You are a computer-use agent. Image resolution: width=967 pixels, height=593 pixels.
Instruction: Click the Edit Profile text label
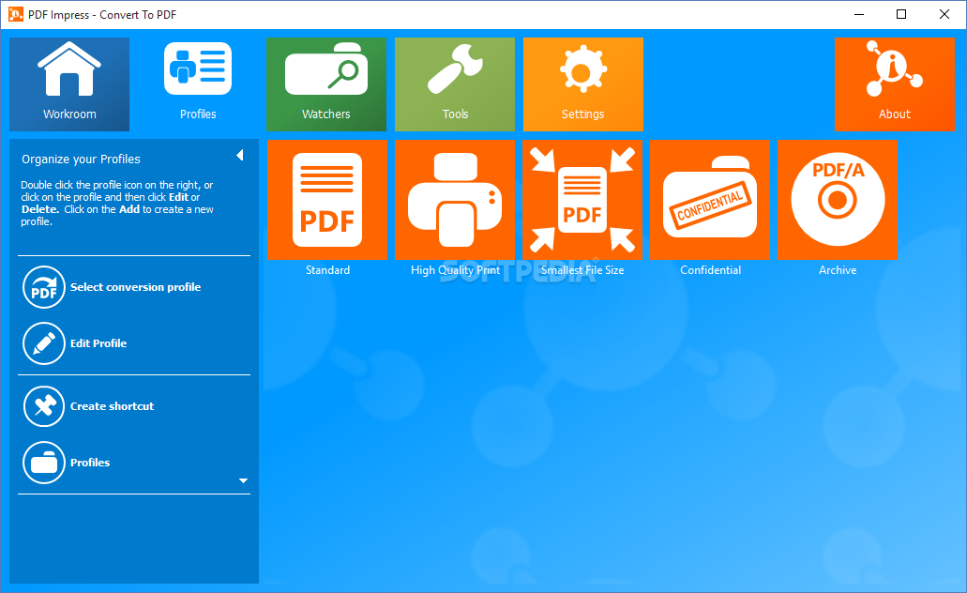point(98,343)
